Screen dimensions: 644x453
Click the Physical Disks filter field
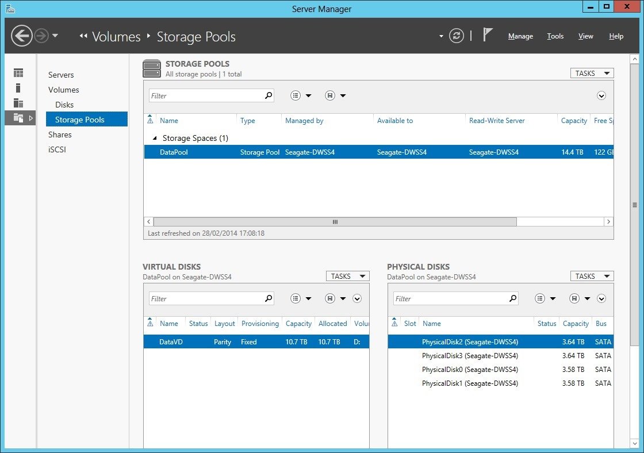pos(451,298)
